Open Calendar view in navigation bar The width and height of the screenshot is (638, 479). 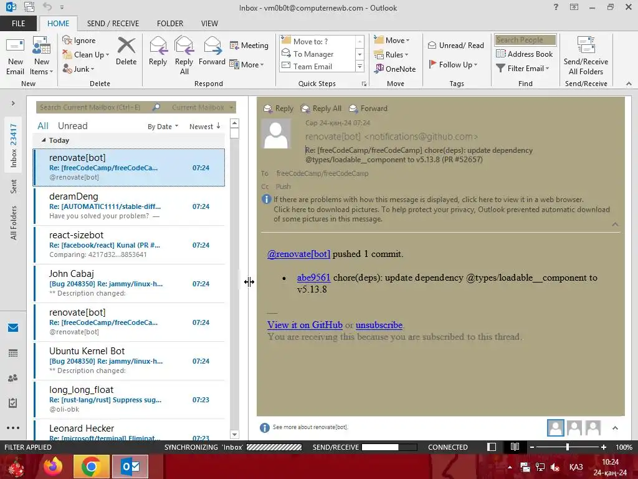click(13, 353)
